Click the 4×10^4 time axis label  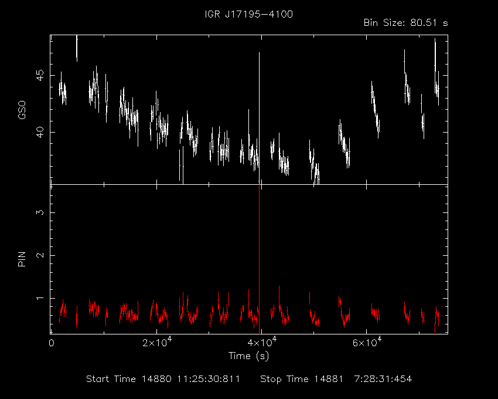pos(262,342)
